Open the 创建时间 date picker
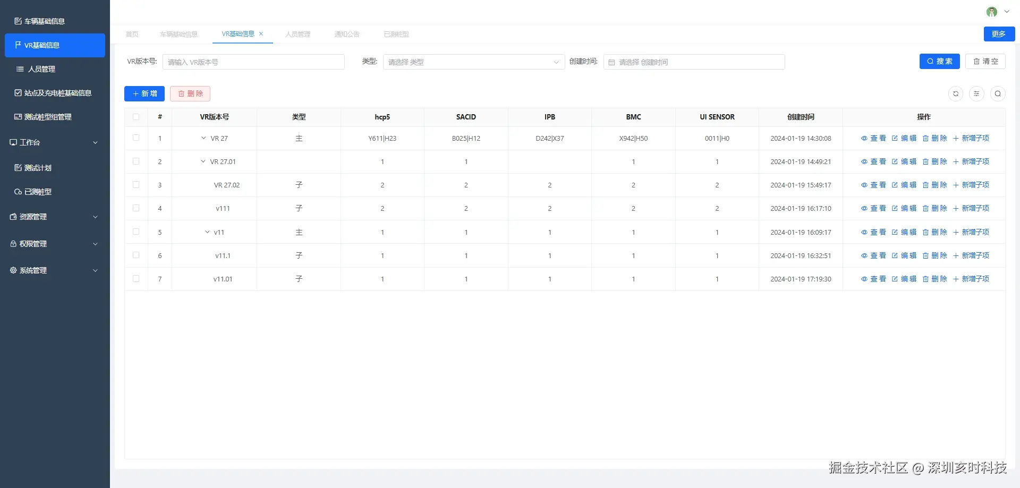 pyautogui.click(x=694, y=62)
